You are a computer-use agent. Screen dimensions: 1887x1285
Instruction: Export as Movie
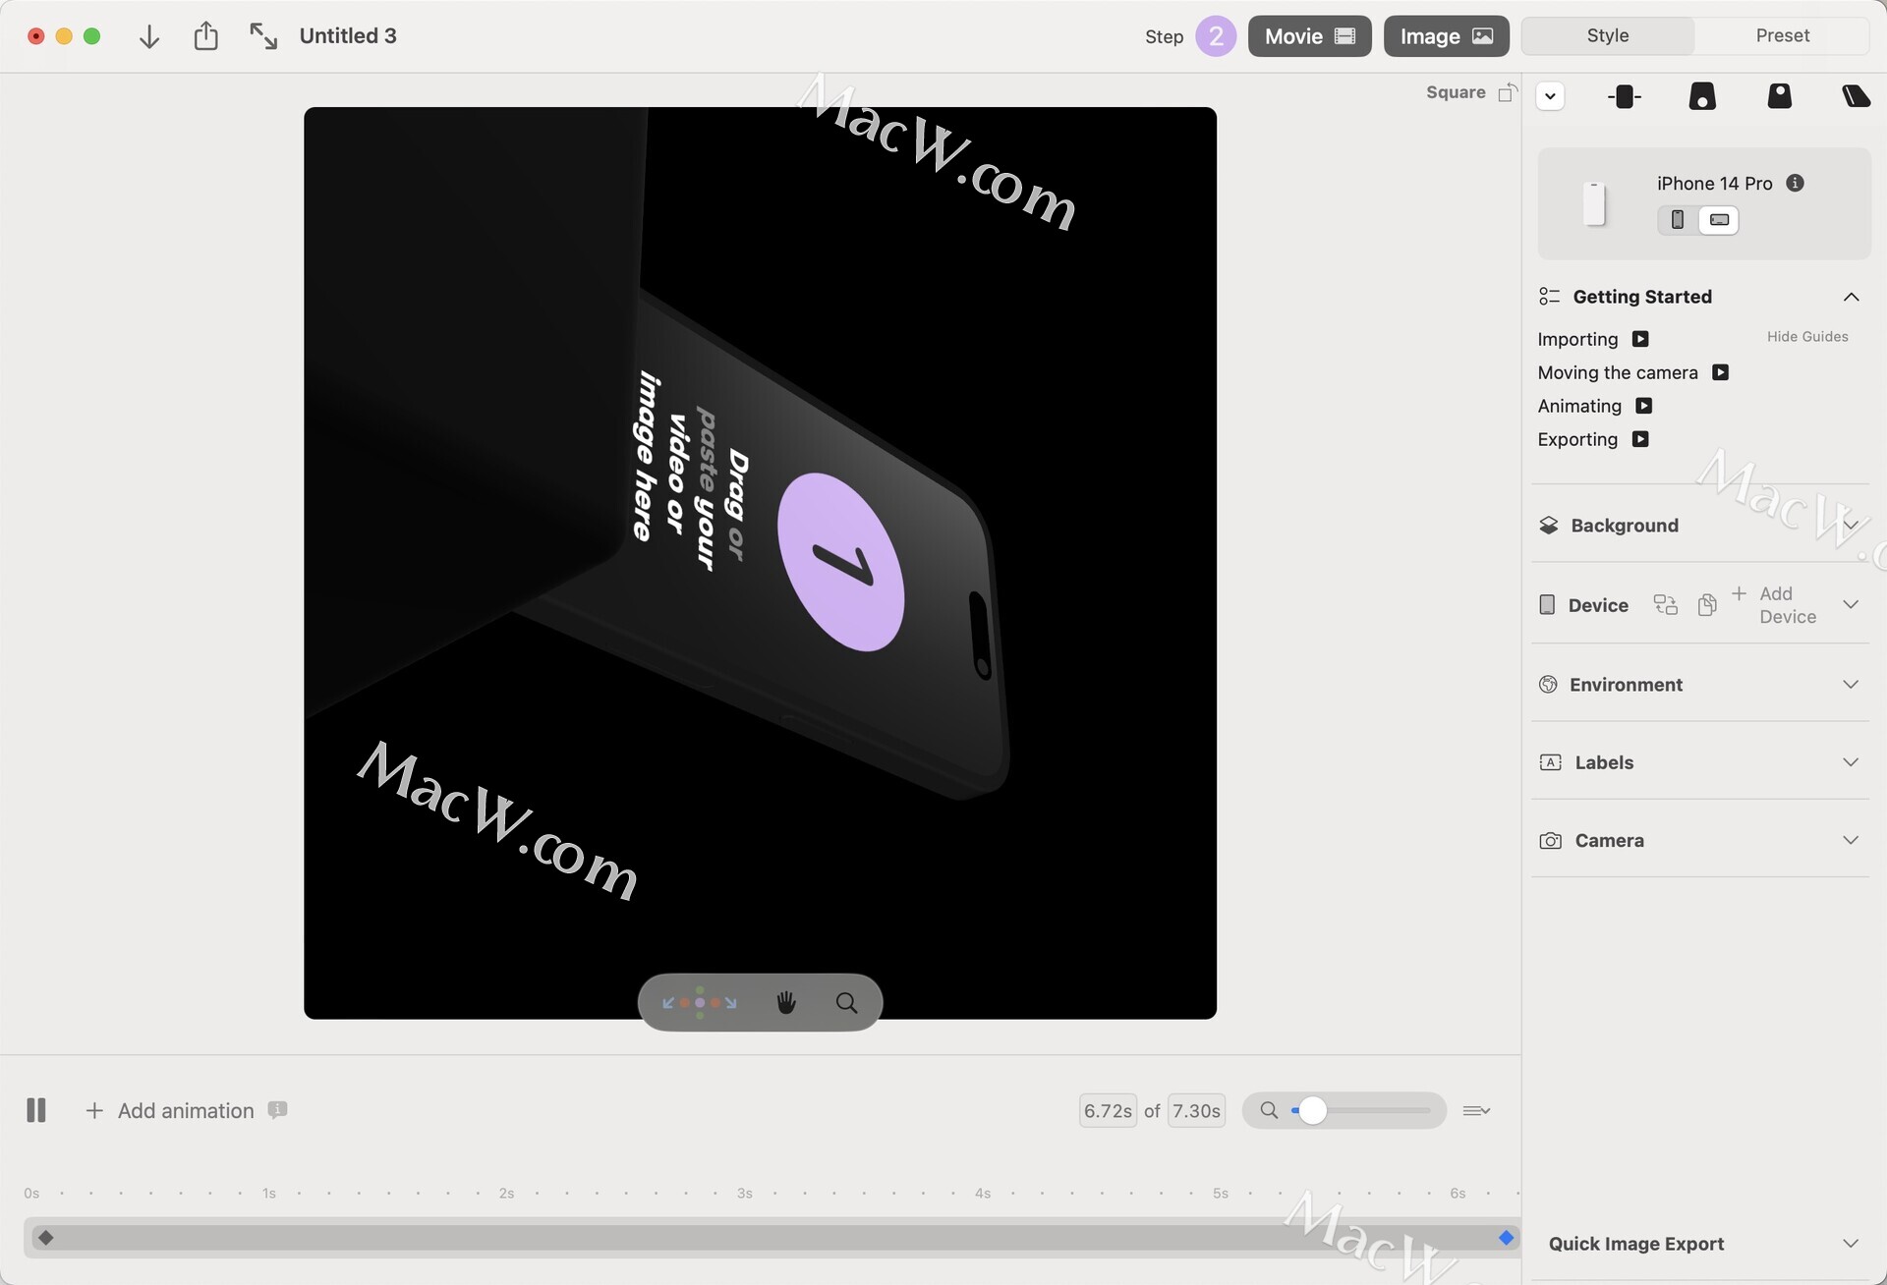(1309, 36)
